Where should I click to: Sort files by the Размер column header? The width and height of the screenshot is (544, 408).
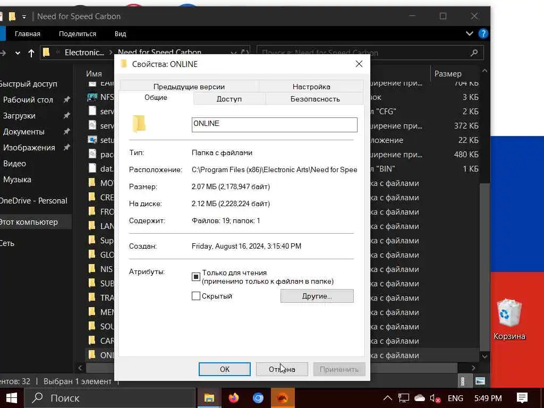point(447,73)
